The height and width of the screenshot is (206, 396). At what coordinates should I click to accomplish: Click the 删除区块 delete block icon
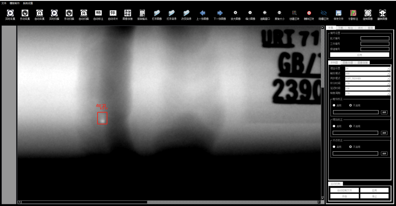309,14
